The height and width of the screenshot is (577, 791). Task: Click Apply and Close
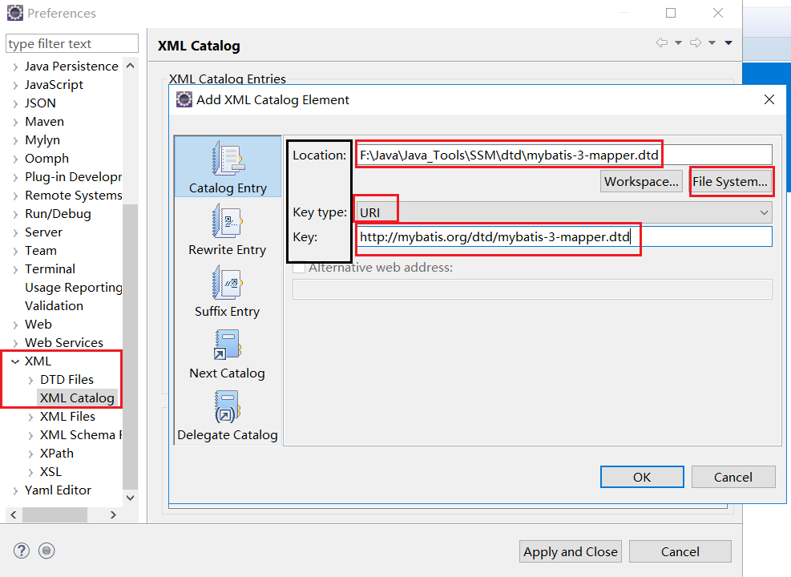(x=570, y=552)
